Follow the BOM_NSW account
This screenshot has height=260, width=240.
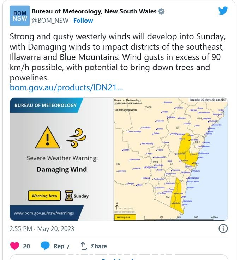click(x=83, y=21)
